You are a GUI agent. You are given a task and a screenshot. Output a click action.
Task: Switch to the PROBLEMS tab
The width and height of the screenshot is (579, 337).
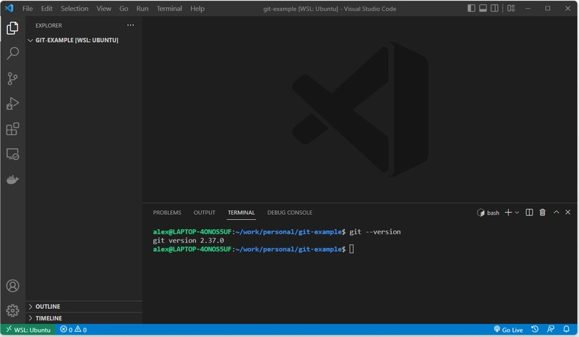click(167, 213)
